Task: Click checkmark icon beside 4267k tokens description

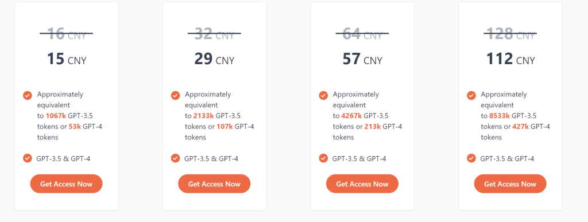Action: [323, 95]
